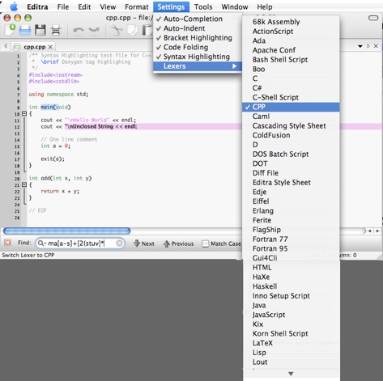Check the Match Case checkbox

coord(206,243)
